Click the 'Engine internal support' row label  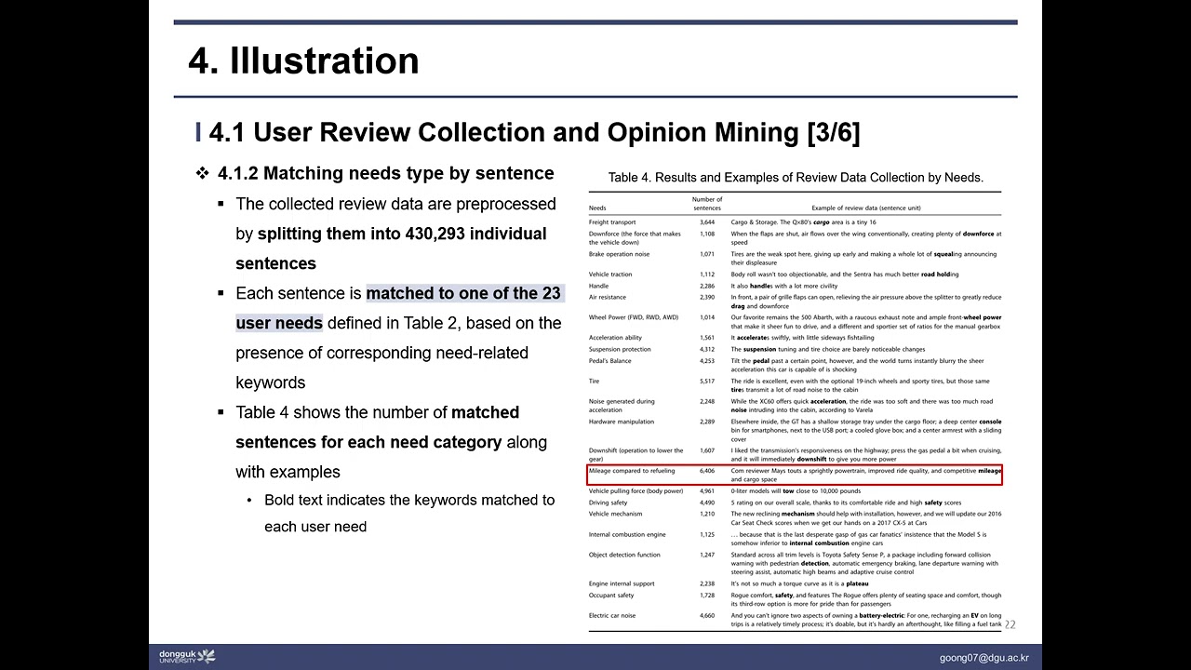pos(622,583)
